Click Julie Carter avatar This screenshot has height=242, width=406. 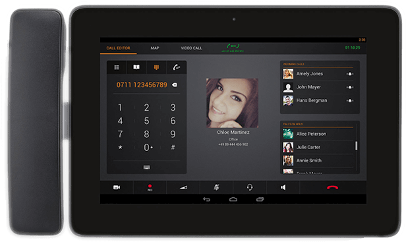[288, 147]
